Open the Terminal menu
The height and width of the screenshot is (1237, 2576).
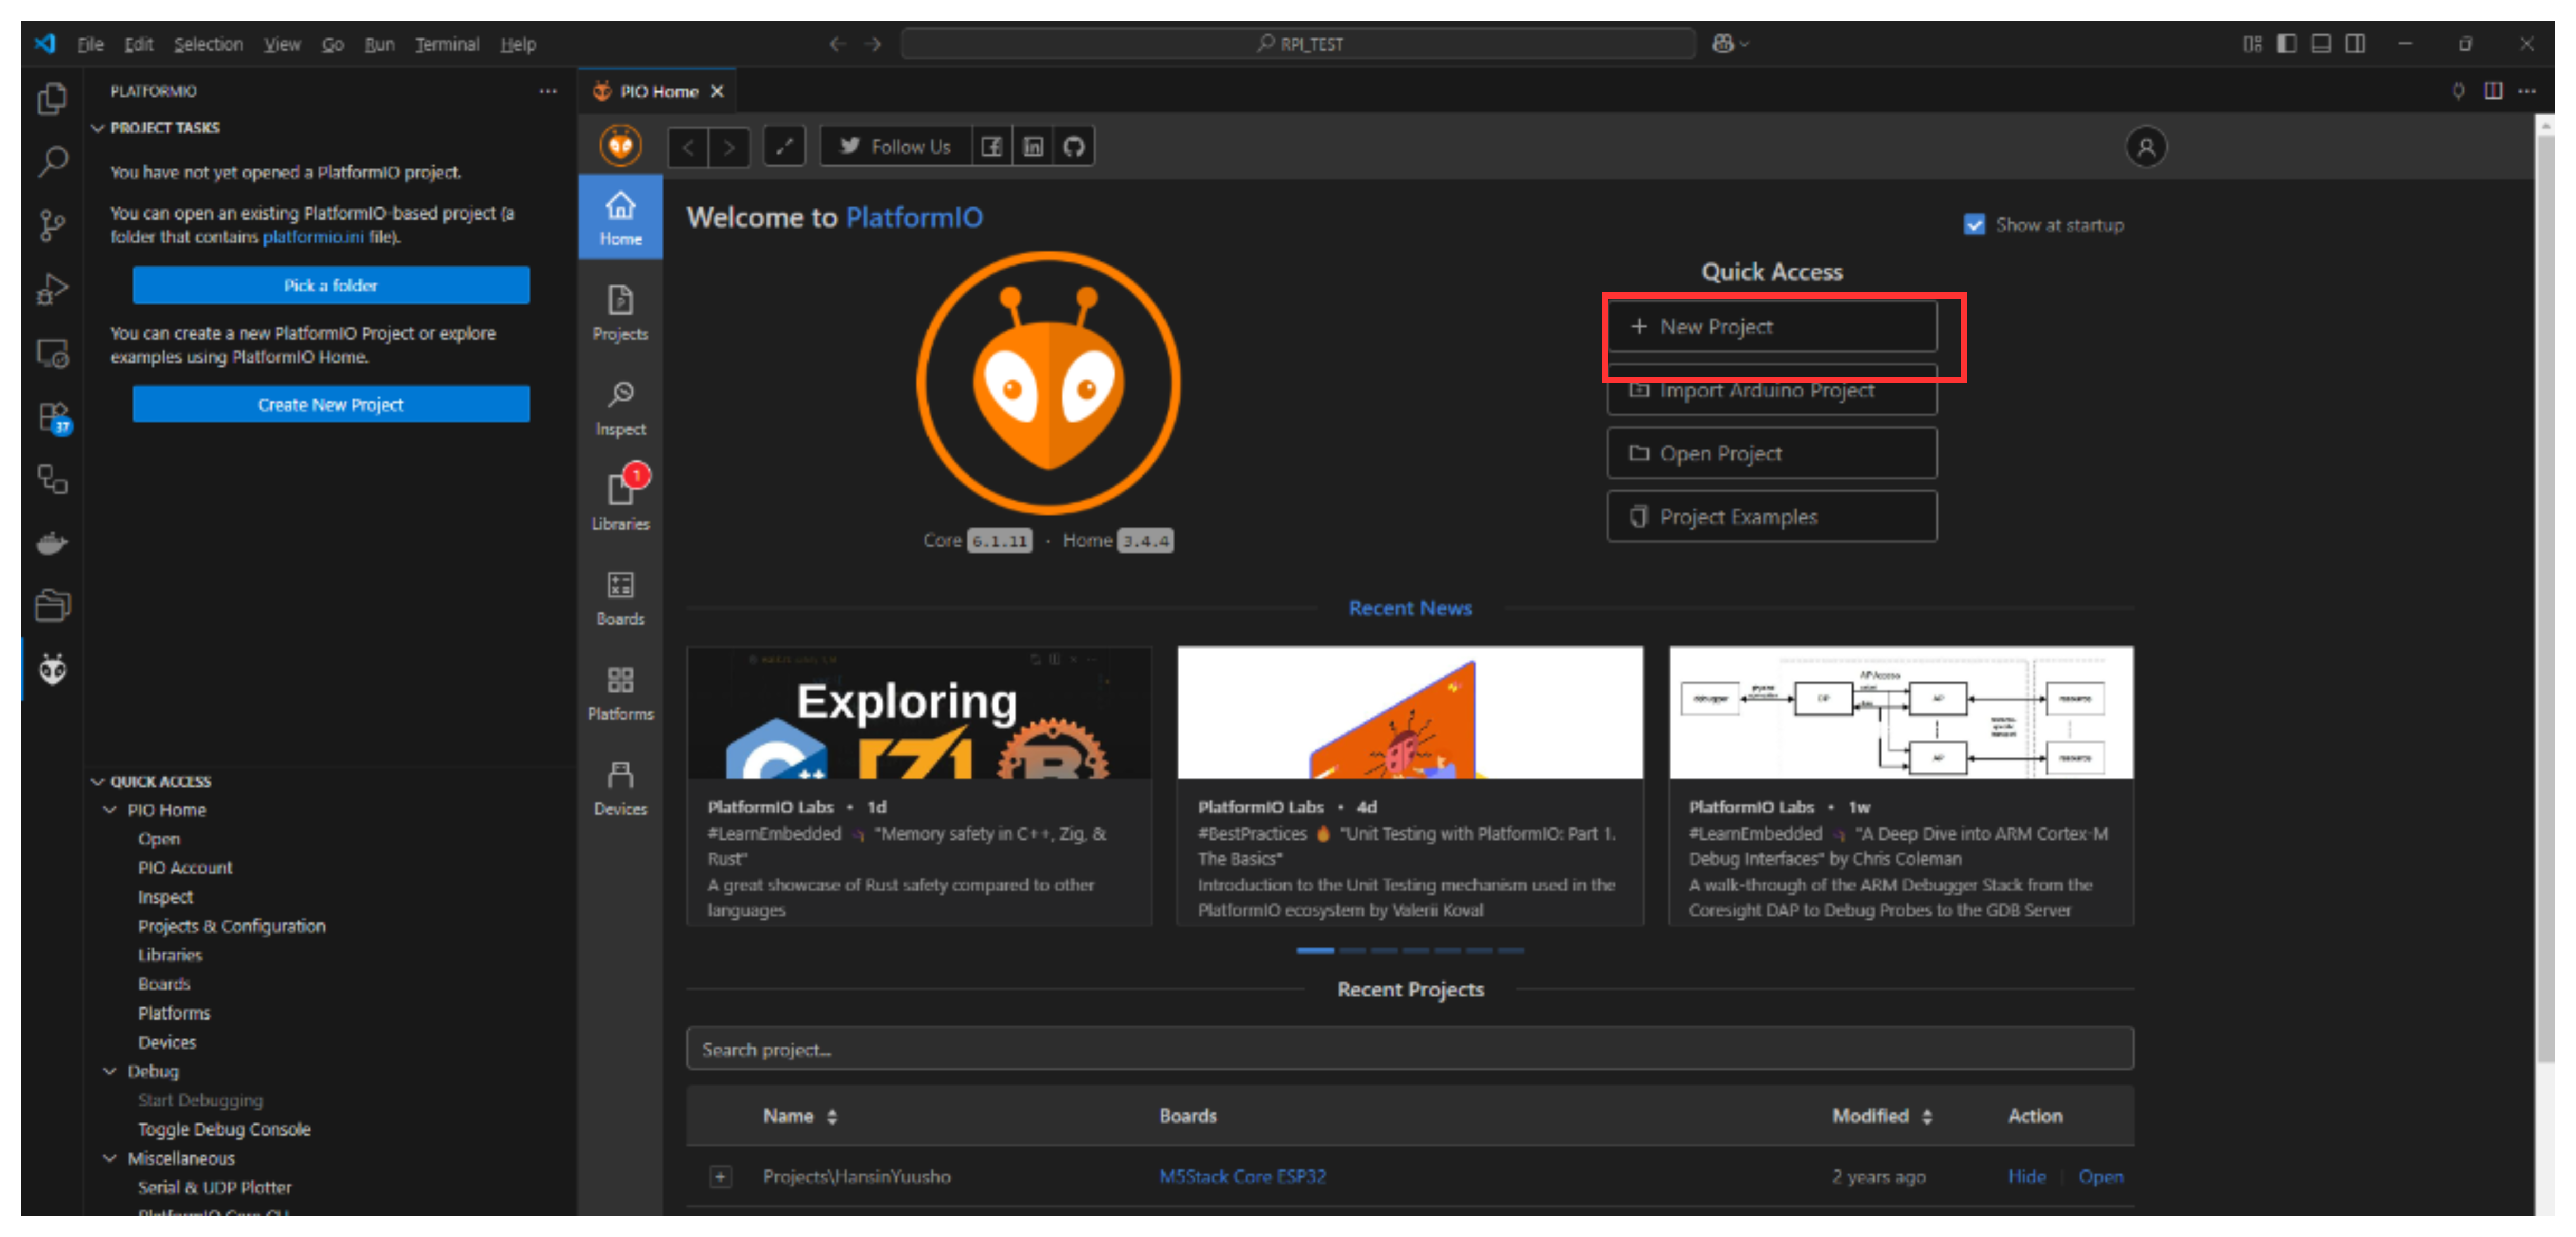point(447,44)
